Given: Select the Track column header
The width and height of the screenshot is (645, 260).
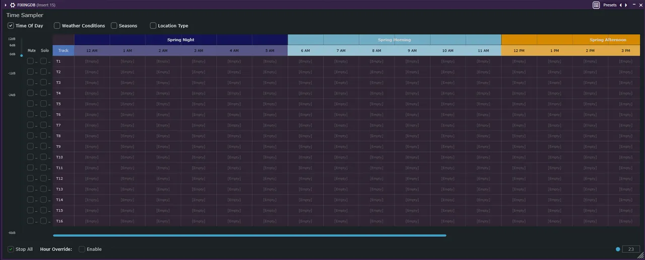Looking at the screenshot, I should coord(63,50).
